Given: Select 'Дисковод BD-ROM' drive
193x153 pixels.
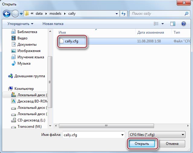Looking at the screenshot, I should pyautogui.click(x=32, y=101).
